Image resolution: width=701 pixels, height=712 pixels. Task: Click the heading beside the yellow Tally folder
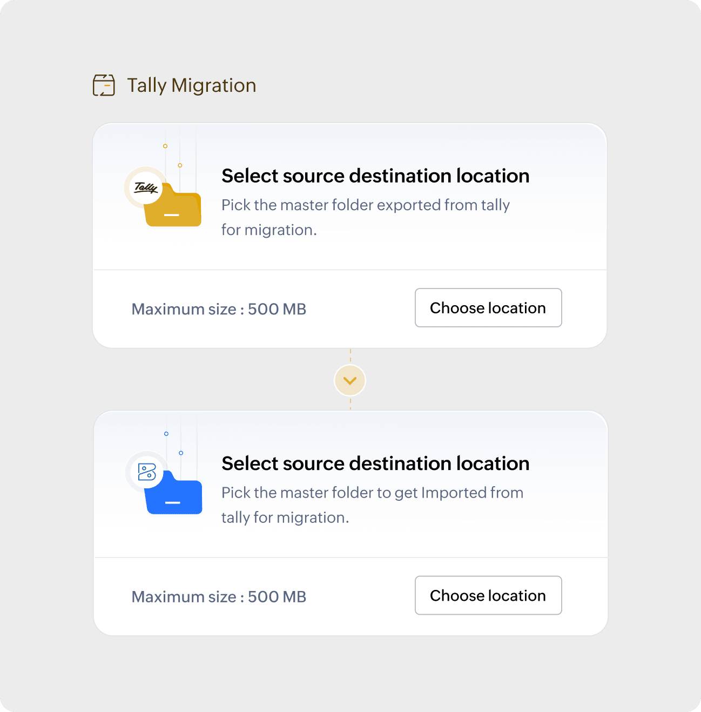[375, 176]
